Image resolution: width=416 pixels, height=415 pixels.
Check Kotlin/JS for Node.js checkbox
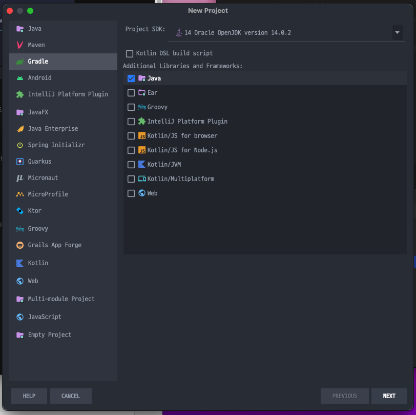[131, 150]
